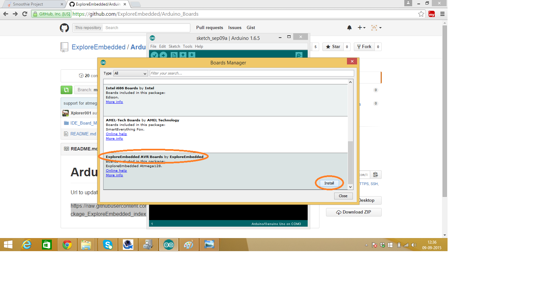Launch Internet Explorer from taskbar

[x=27, y=245]
